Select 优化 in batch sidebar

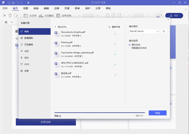tap(35, 58)
